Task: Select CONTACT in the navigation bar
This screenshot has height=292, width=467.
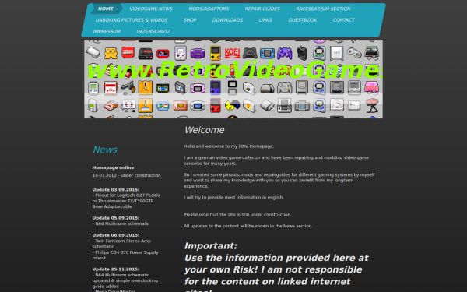Action: coord(344,20)
